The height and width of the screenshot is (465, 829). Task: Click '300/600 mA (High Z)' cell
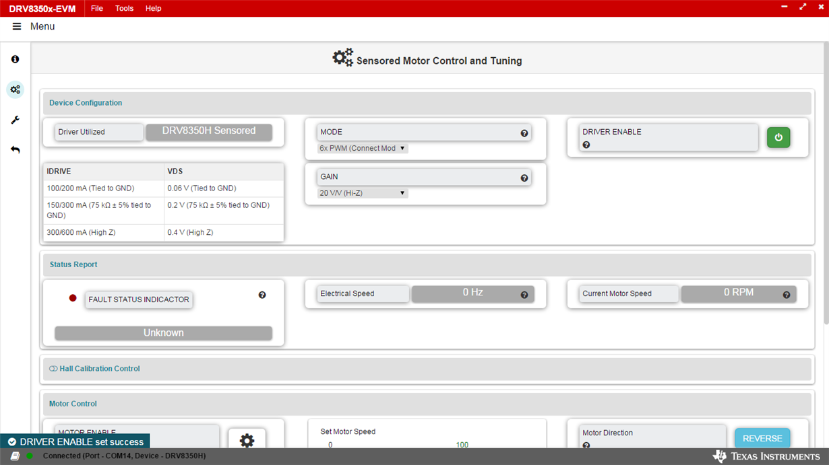(x=104, y=232)
